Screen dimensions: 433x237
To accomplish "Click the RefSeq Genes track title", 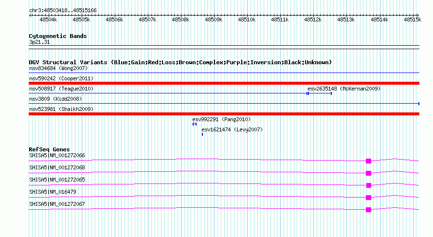I will (x=49, y=149).
